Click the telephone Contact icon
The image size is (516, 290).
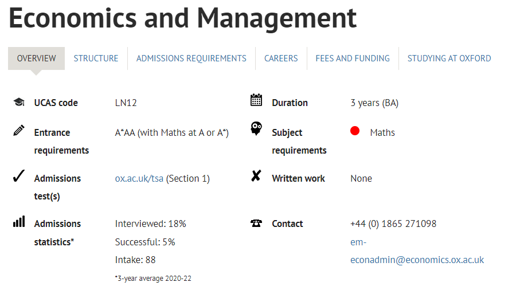tap(256, 224)
